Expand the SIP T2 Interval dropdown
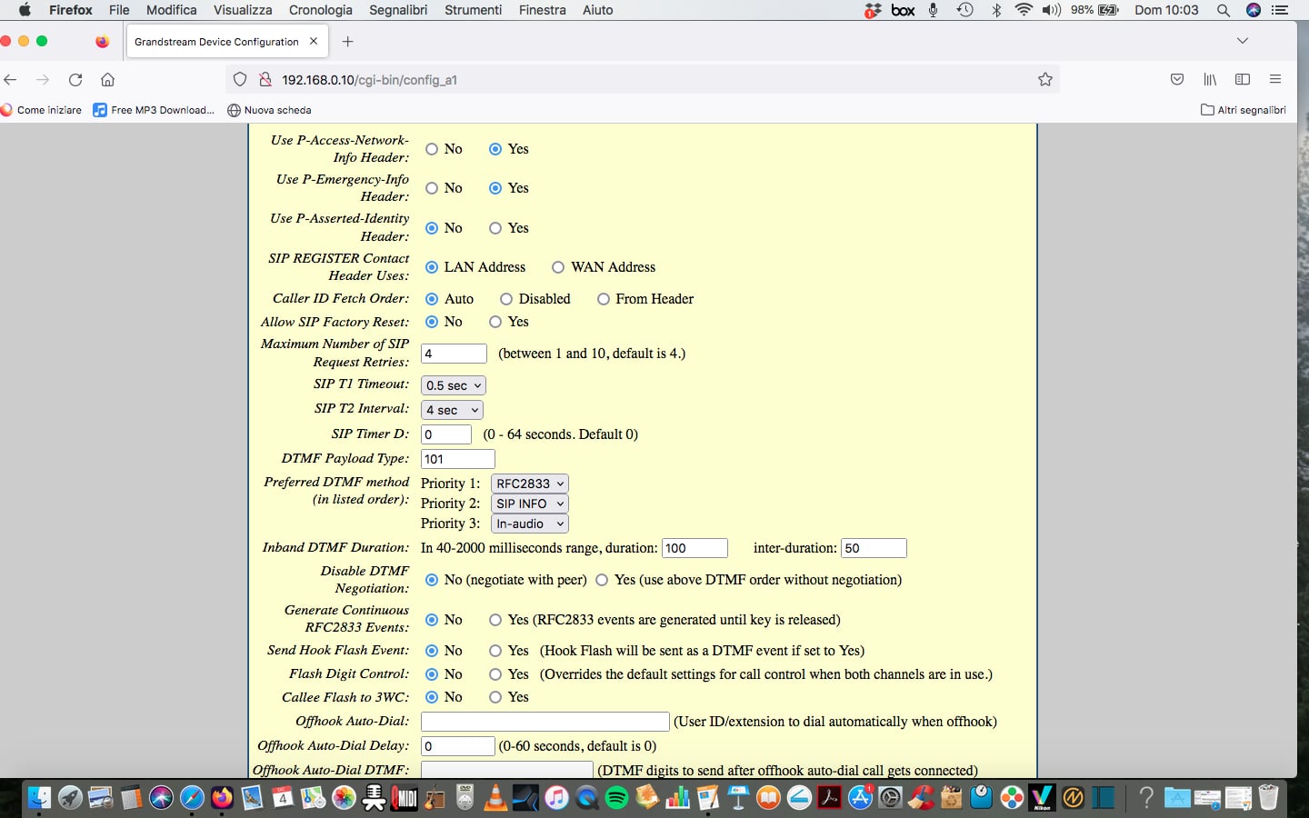The width and height of the screenshot is (1309, 818). click(451, 410)
